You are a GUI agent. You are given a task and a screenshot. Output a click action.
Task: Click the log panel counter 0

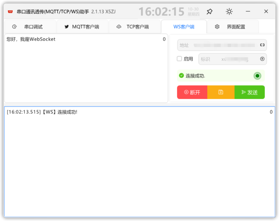(271, 112)
